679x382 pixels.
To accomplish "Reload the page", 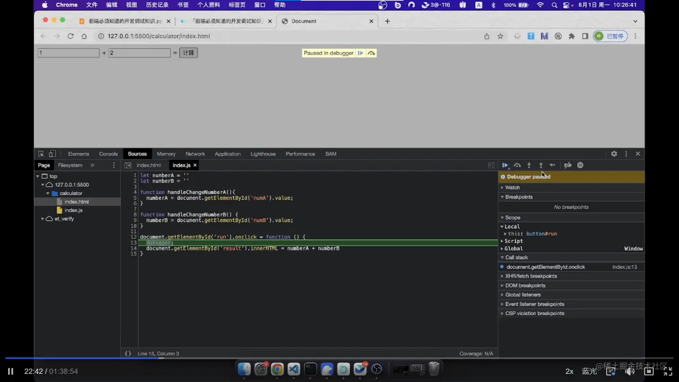I will [71, 36].
